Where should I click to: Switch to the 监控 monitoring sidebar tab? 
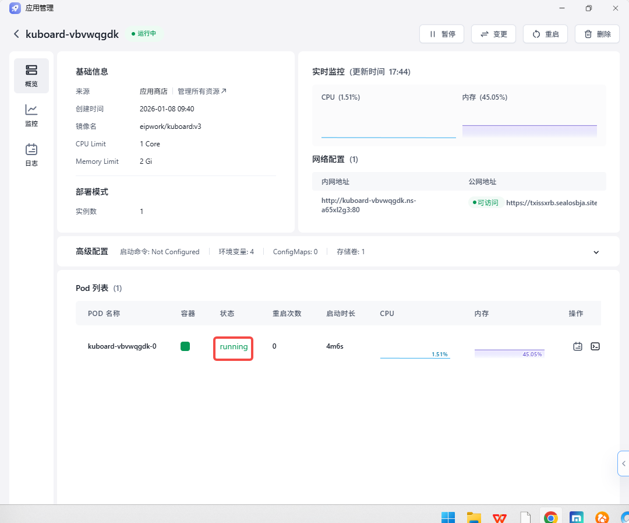tap(31, 115)
